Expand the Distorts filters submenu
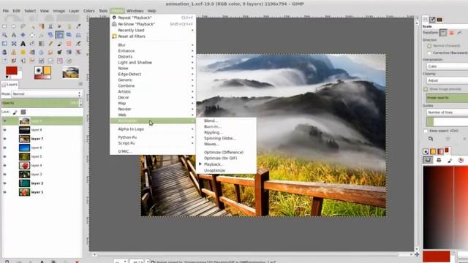468x263 pixels. pos(153,57)
